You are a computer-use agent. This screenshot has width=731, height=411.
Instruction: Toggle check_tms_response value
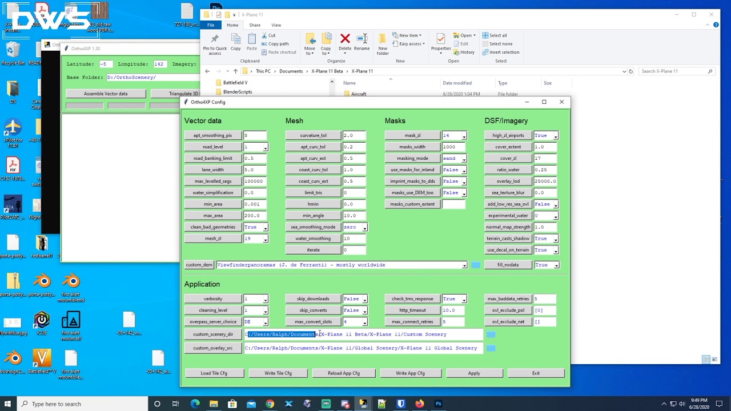(455, 299)
